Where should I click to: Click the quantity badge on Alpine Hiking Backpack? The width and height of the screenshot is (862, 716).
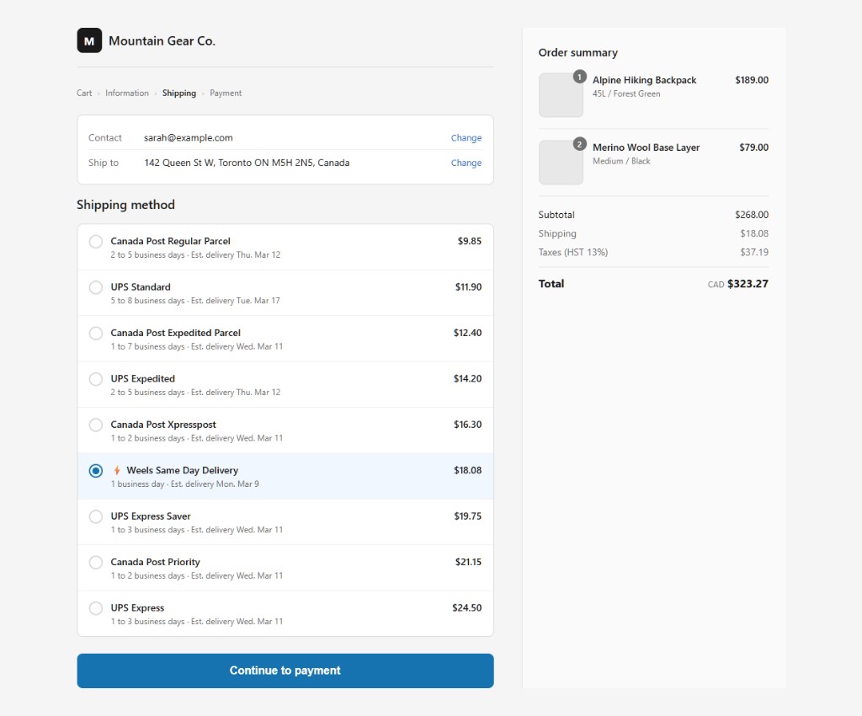click(580, 77)
